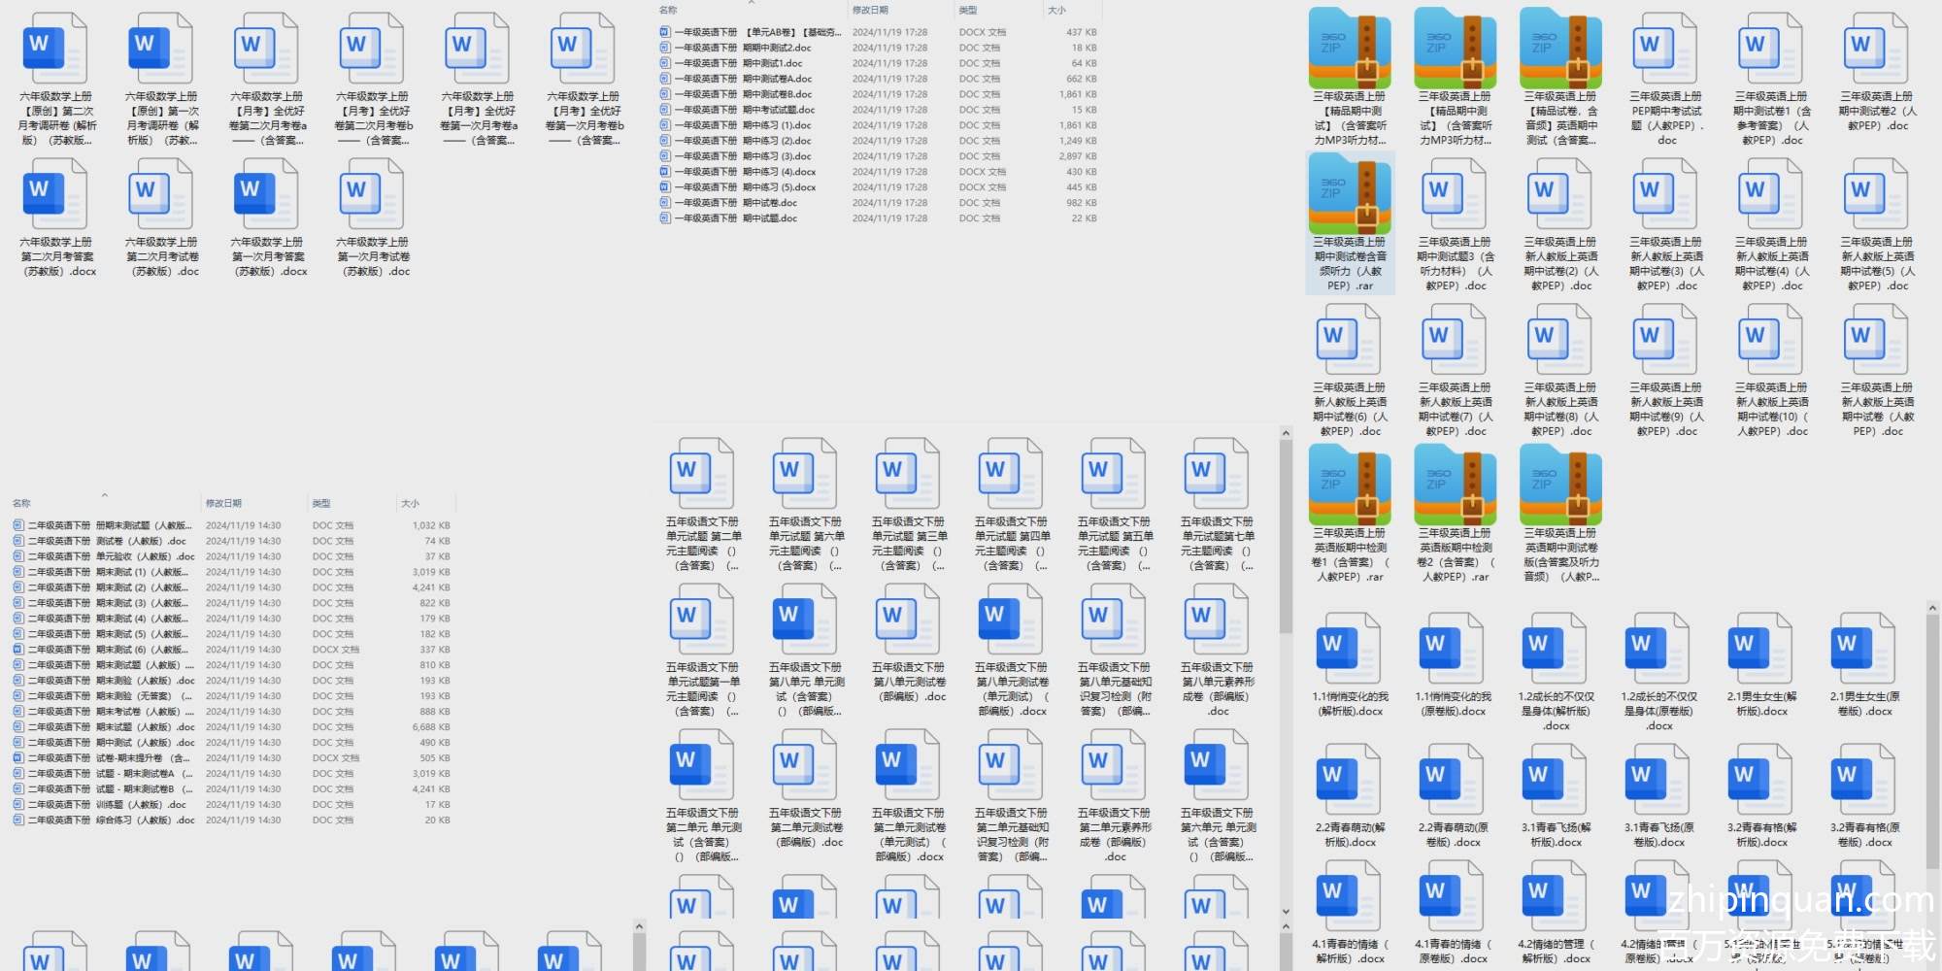Click scroll-up arrow in 五年级语文下册 pane
The width and height of the screenshot is (1942, 971).
pos(1286,433)
